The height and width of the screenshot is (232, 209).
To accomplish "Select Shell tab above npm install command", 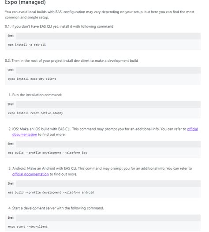I will click(x=11, y=36).
